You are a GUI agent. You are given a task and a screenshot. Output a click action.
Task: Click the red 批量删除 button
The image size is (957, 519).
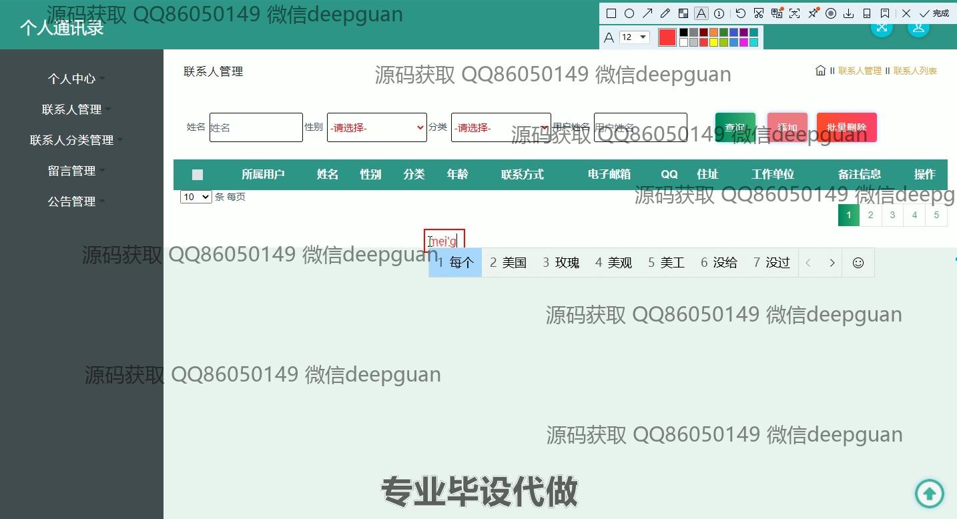pos(846,127)
